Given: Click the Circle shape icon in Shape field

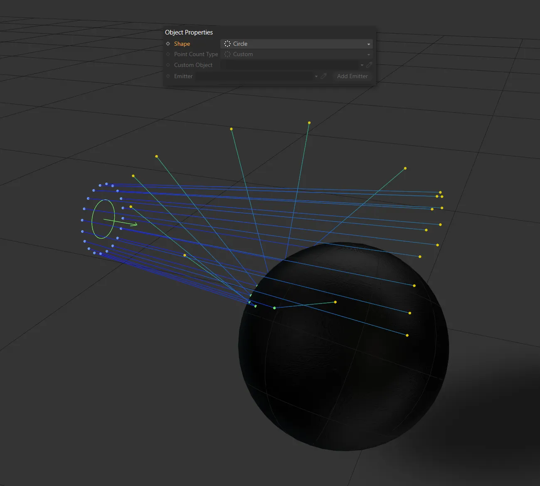Looking at the screenshot, I should tap(227, 44).
